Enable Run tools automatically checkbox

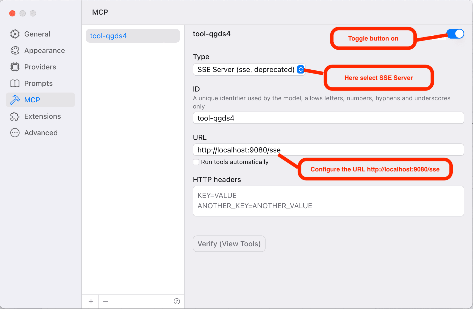pos(196,162)
